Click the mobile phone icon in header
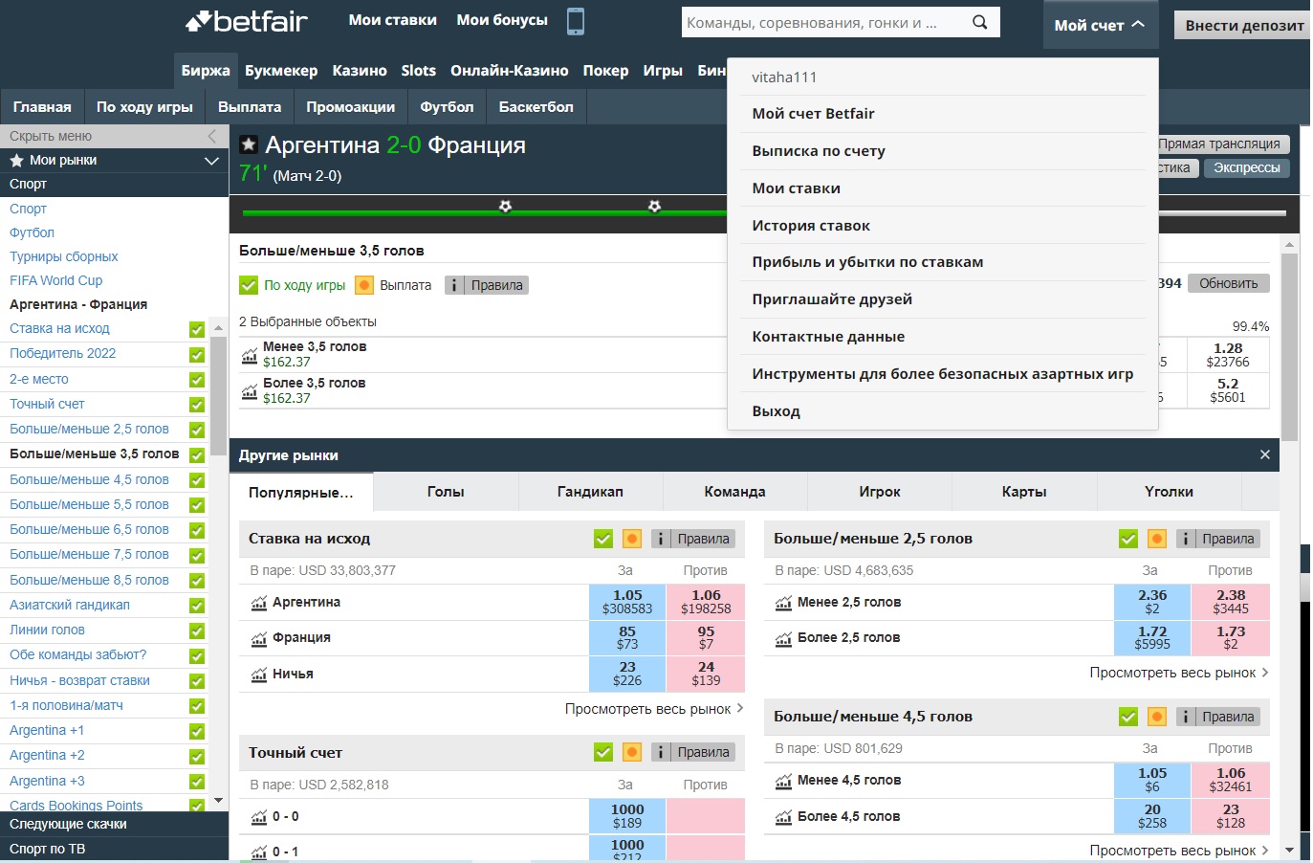1313x863 pixels. pos(575,21)
